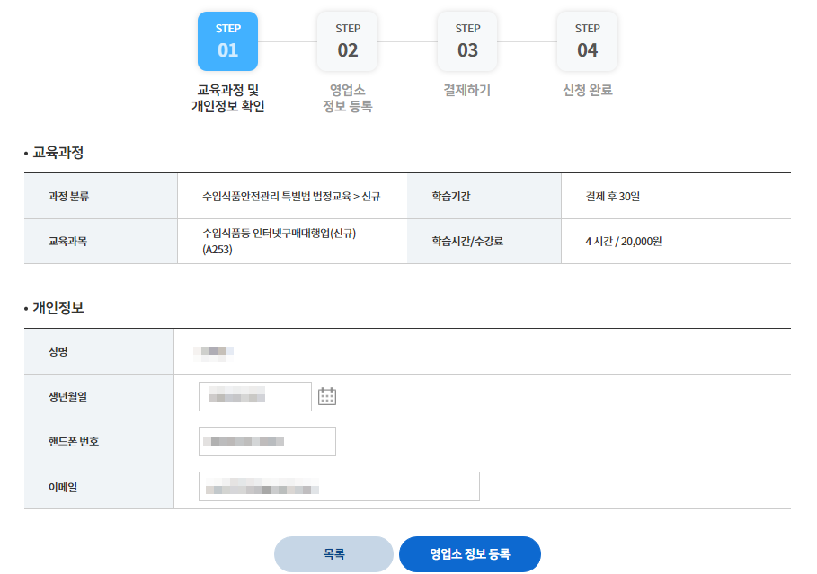The height and width of the screenshot is (574, 817).
Task: Open the birthdate calendar picker icon
Action: (x=326, y=396)
